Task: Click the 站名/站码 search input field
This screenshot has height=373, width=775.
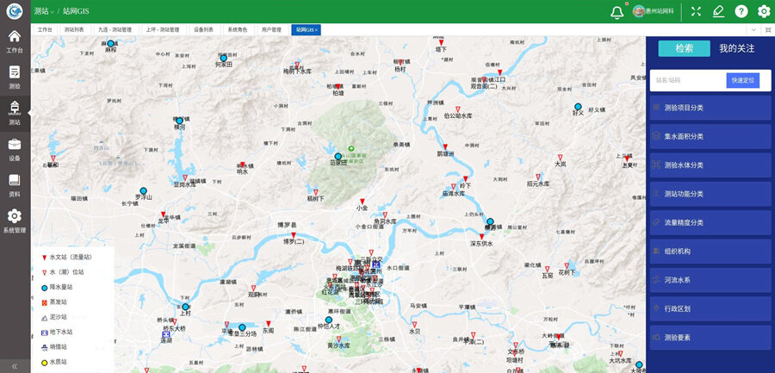Action: point(688,80)
